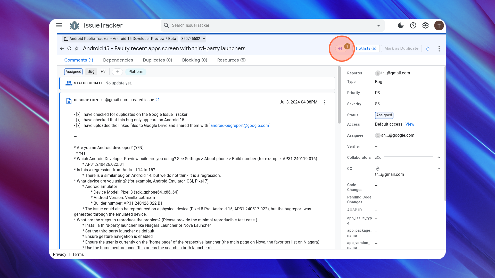Click the reporter avatar icon
This screenshot has width=495, height=278.
[378, 73]
